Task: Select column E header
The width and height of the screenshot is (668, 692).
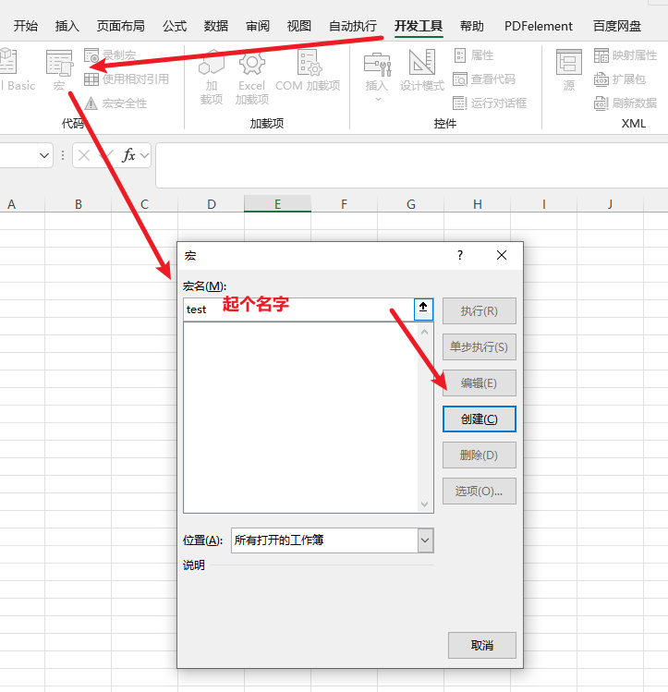Action: coord(277,204)
